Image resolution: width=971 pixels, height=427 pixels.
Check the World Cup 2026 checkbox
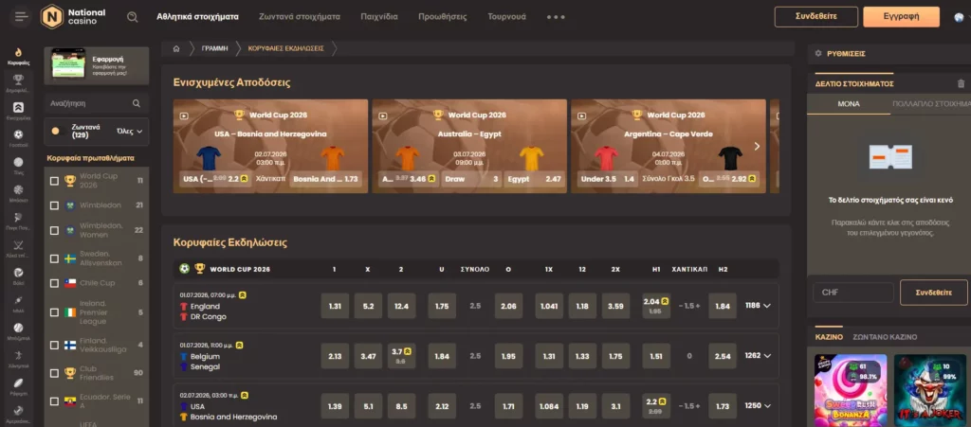[x=54, y=181]
